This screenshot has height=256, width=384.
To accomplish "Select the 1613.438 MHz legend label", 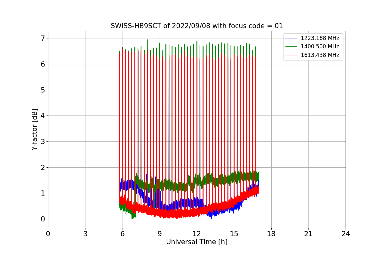I will point(320,55).
